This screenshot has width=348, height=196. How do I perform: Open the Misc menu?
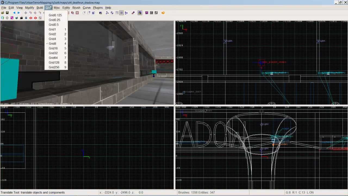click(57, 8)
